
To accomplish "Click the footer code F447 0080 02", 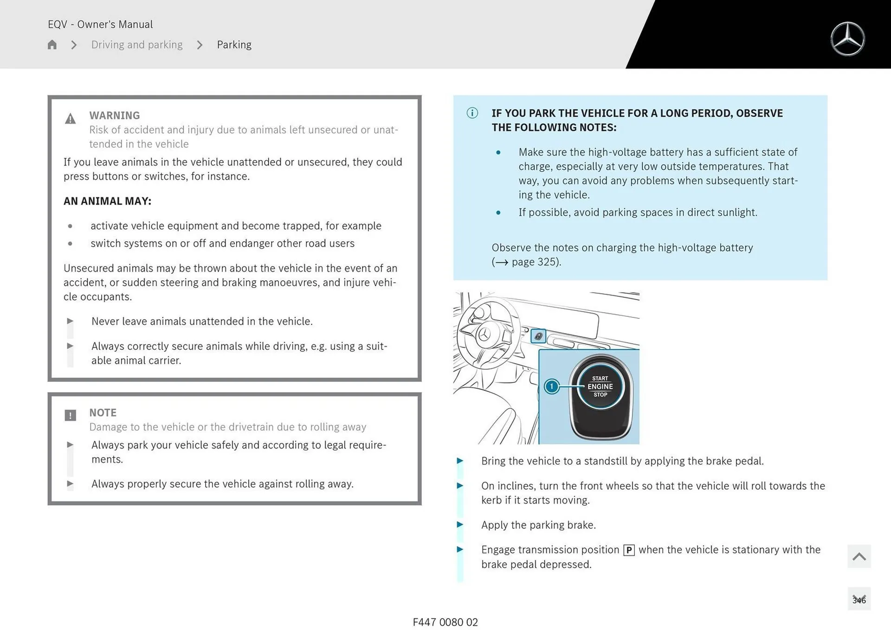I will tap(445, 622).
